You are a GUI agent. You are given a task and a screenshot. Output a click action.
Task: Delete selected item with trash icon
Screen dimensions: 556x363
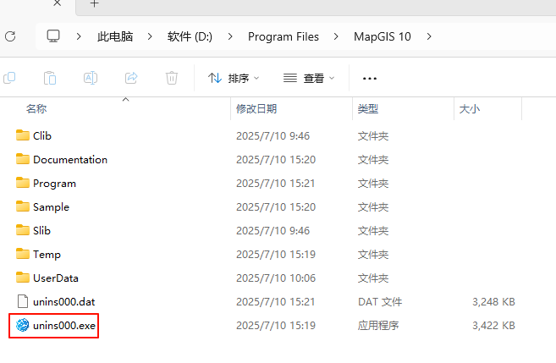(x=172, y=78)
